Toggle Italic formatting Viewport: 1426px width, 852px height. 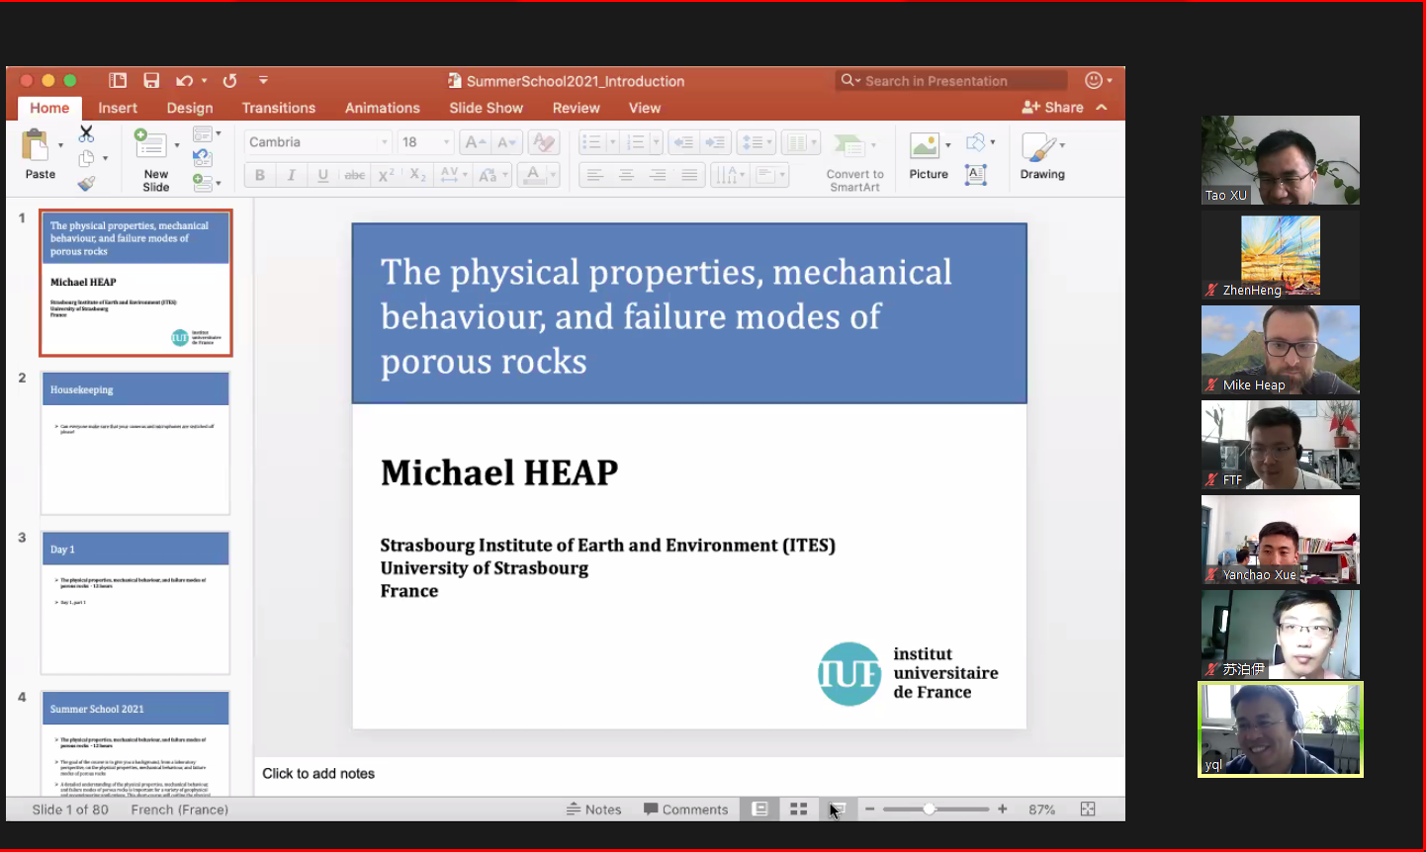pyautogui.click(x=291, y=175)
